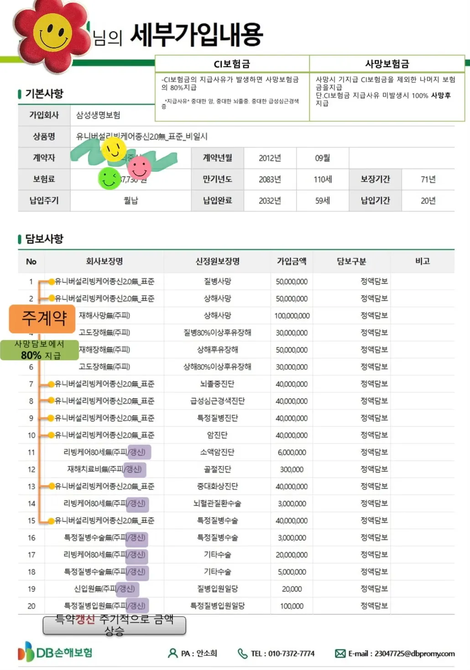Viewport: 470px width, 670px height.
Task: Click the 보험료 label cell
Action: point(44,179)
